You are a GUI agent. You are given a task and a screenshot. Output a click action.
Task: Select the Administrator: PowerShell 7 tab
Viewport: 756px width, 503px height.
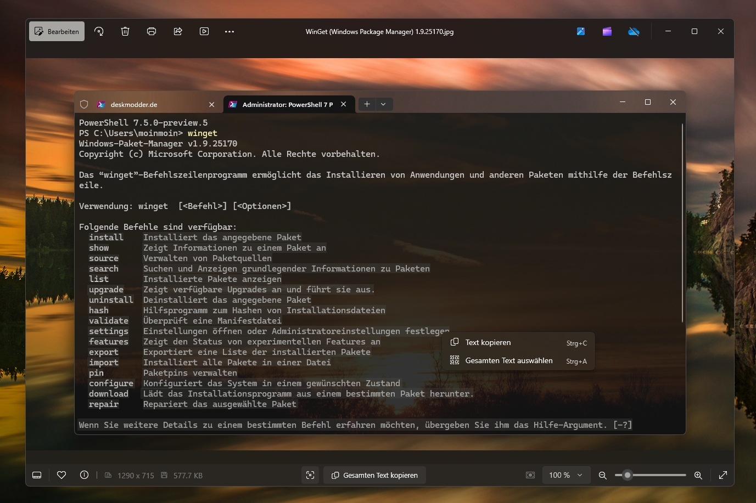pyautogui.click(x=288, y=104)
